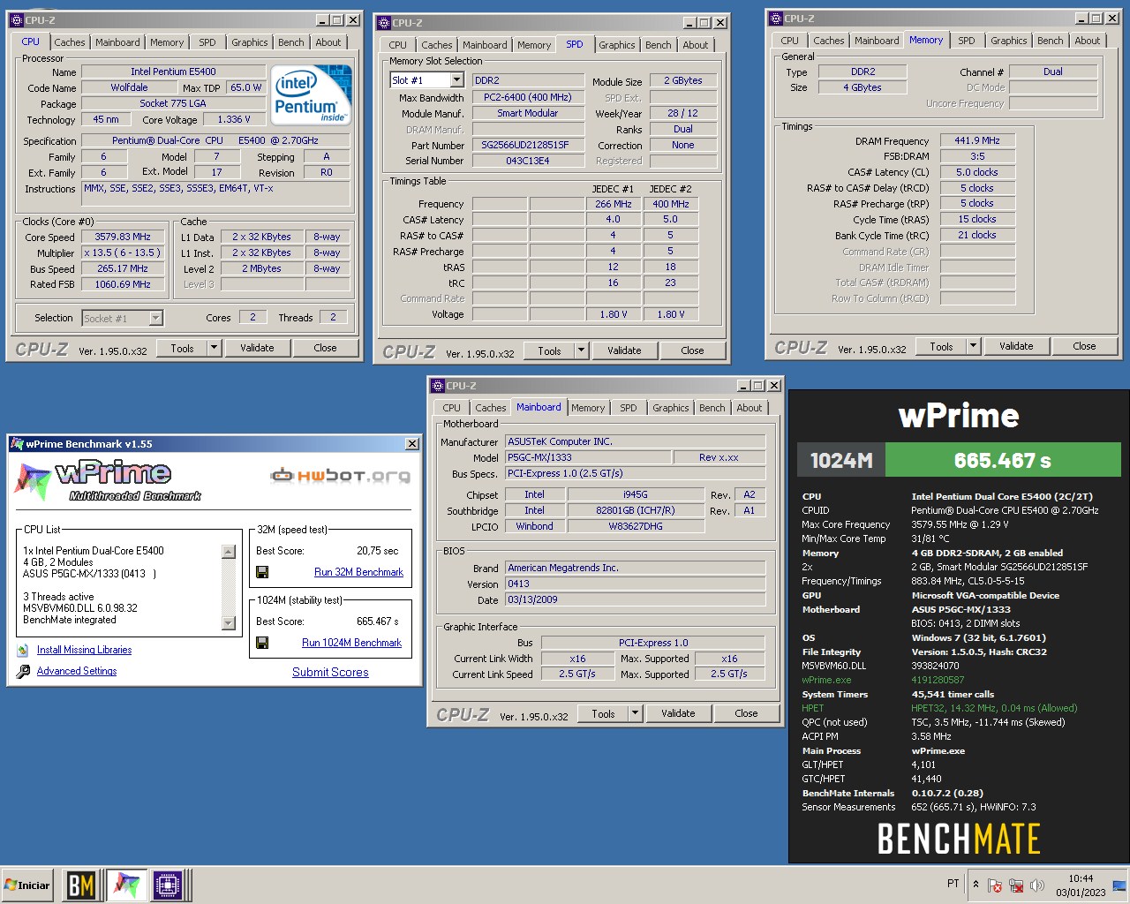Click the HWBOT.org logo in wPrime
Image resolution: width=1130 pixels, height=904 pixels.
pos(341,476)
